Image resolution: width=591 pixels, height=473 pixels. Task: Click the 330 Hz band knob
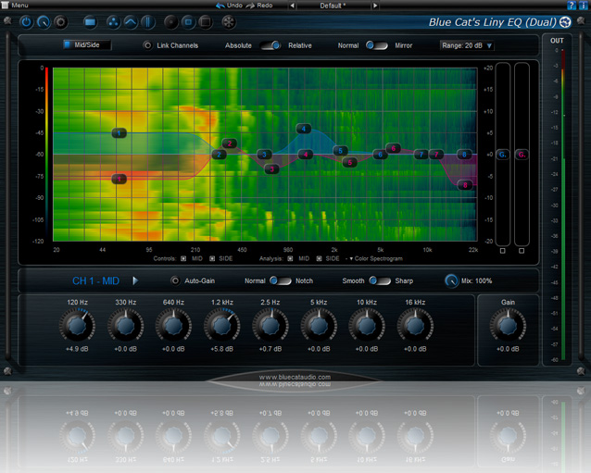coord(125,326)
